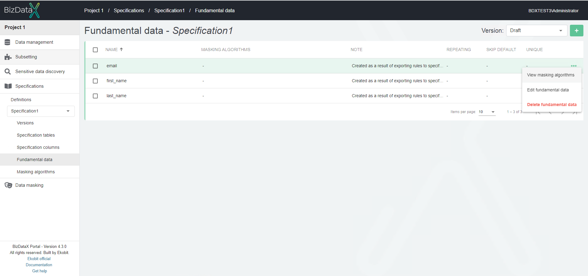Open the Version Draft dropdown
The width and height of the screenshot is (588, 276).
click(537, 31)
